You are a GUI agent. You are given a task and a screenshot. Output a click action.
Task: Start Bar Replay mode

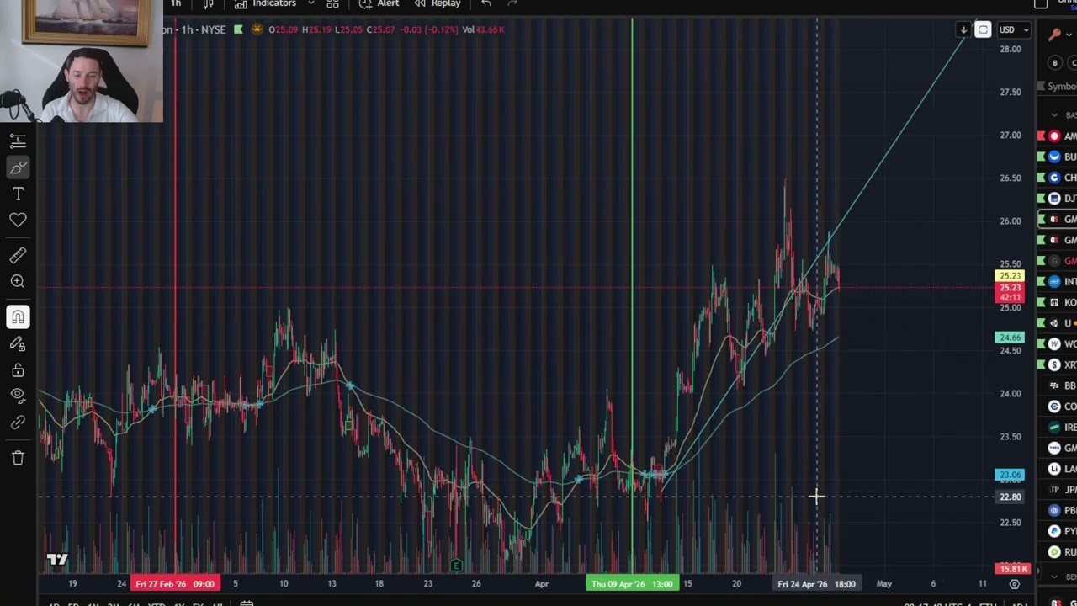click(x=437, y=4)
